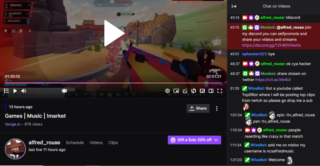
Task: Jump to chat timestamp 1:01:34
Action: click(236, 115)
